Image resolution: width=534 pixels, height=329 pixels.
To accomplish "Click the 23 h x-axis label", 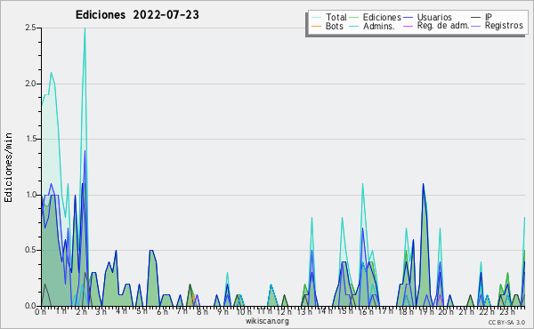I will 507,312.
